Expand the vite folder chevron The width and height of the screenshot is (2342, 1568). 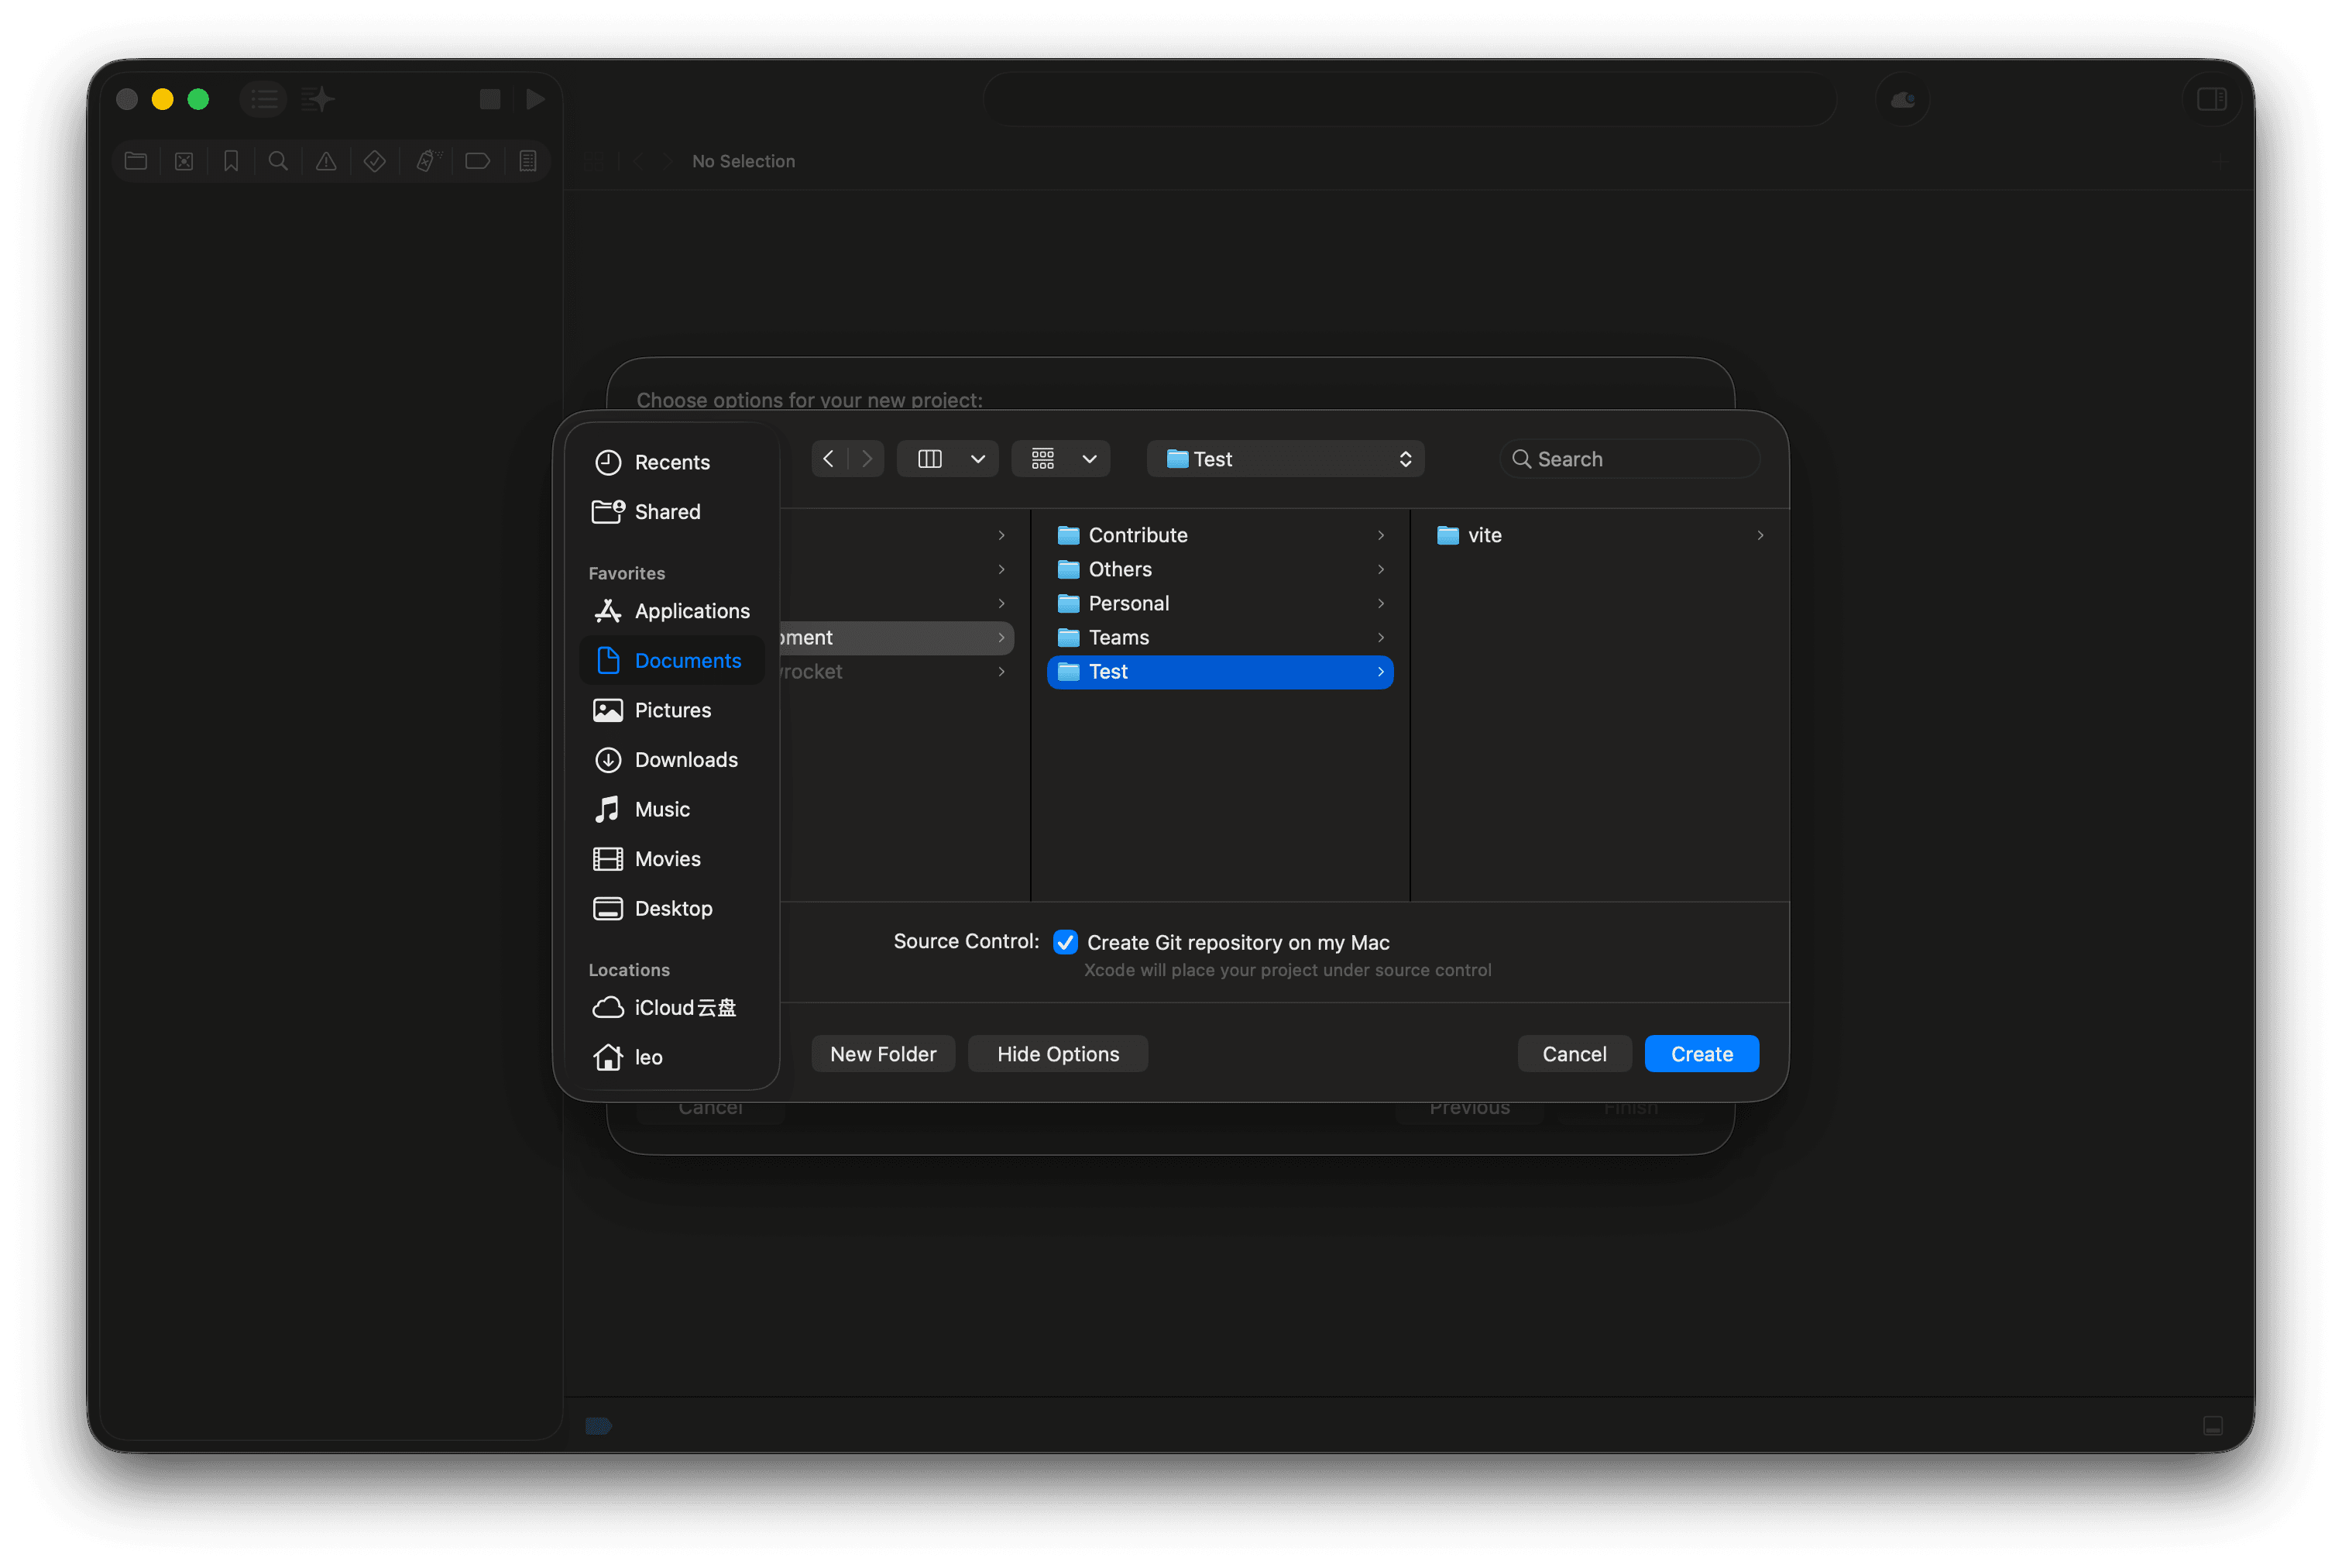coord(1760,536)
